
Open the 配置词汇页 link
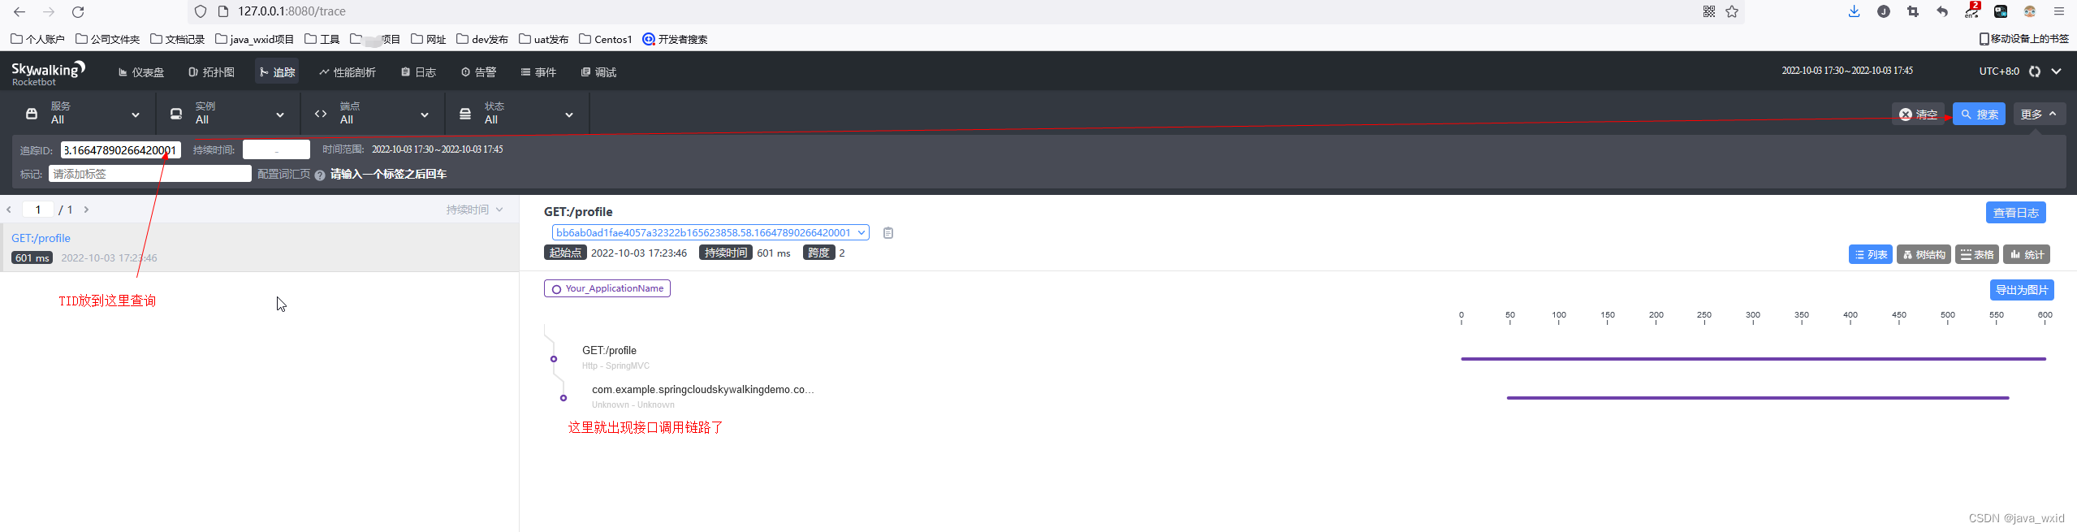pyautogui.click(x=284, y=175)
